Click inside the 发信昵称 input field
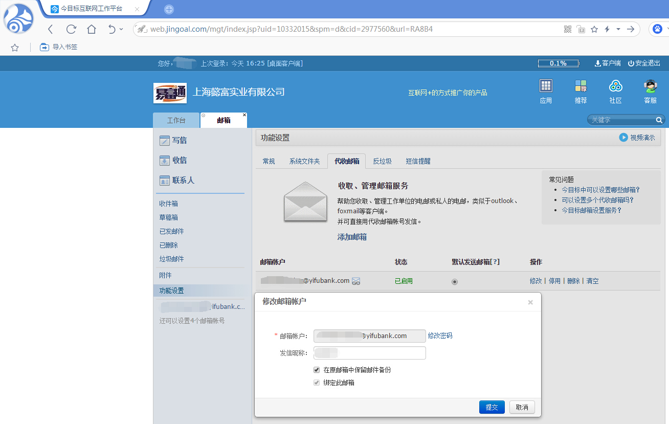 (369, 353)
